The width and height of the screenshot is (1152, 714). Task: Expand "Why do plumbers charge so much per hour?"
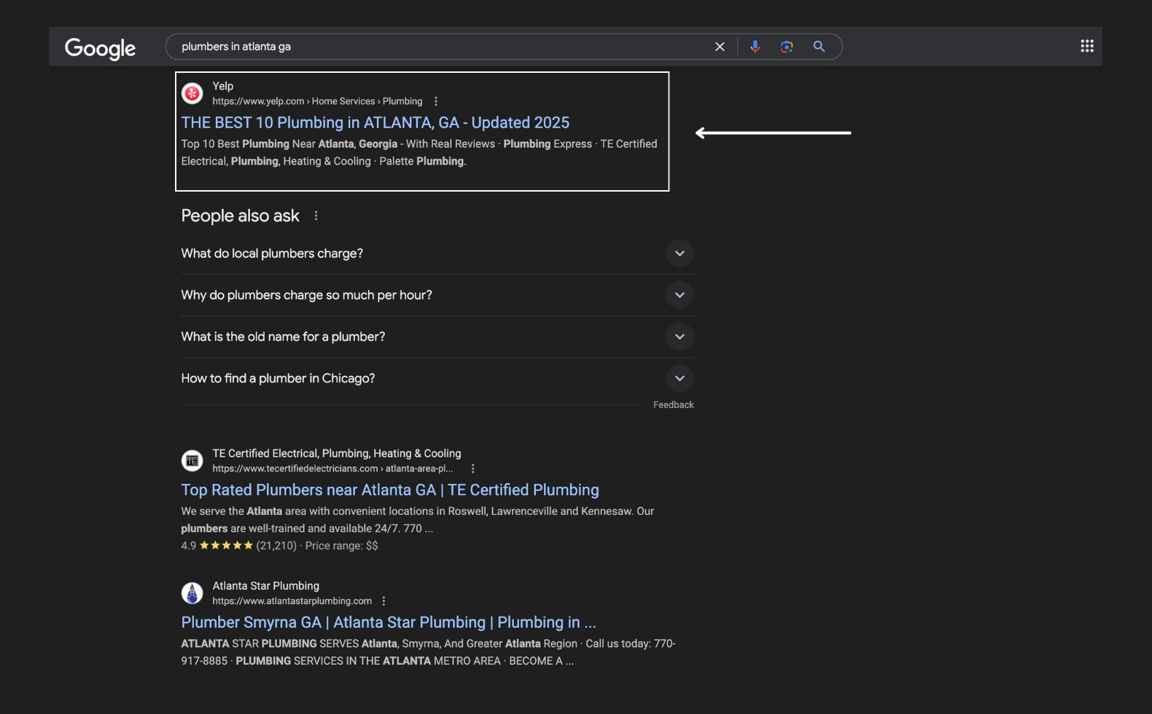tap(437, 295)
